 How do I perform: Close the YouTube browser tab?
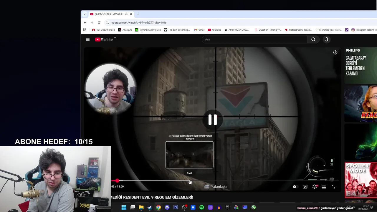(x=131, y=14)
